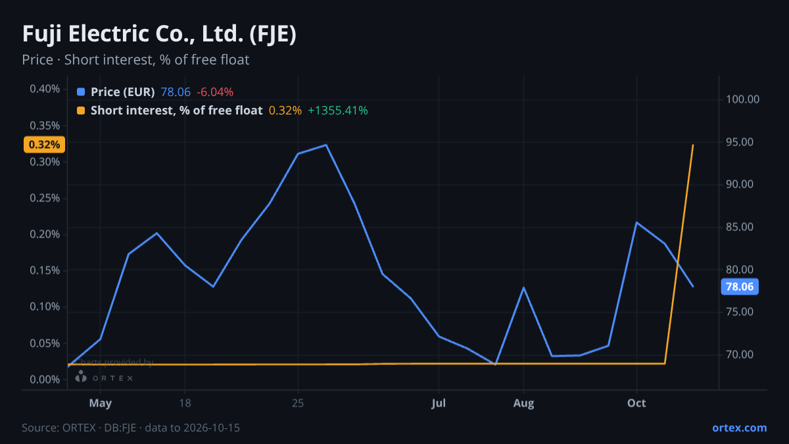
Task: Click the 0.05% left axis label
Action: click(45, 343)
